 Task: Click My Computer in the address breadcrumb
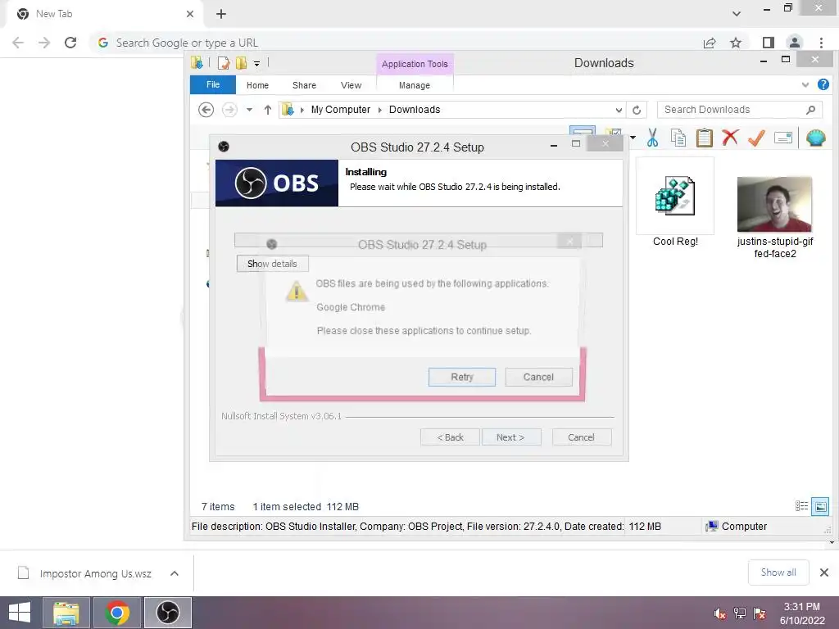(341, 110)
